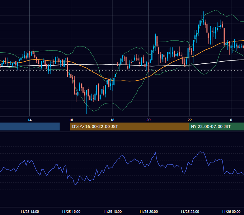Image resolution: width=244 pixels, height=215 pixels.
Task: Click the 11/25 16:00 date label
Action: [x=71, y=211]
